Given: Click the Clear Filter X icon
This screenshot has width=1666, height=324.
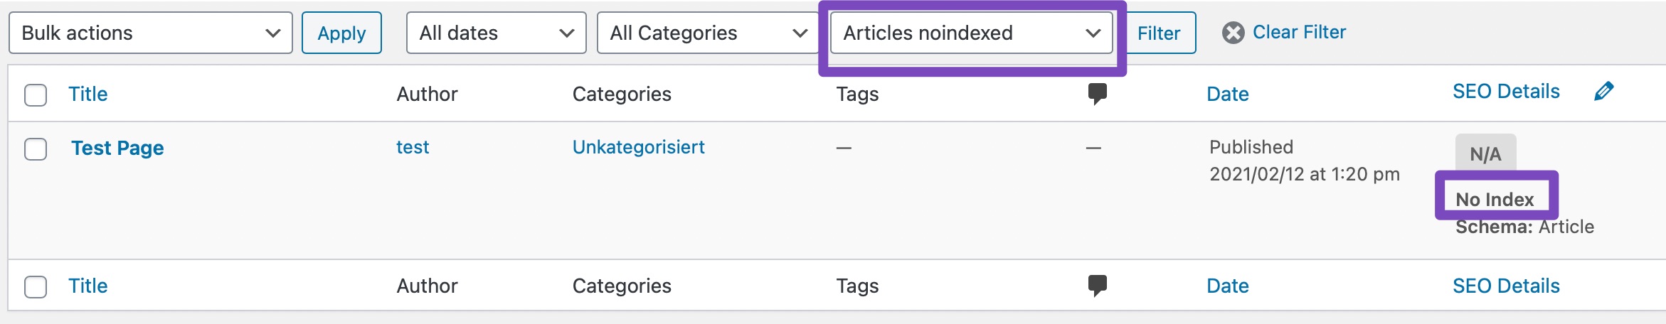Looking at the screenshot, I should coord(1233,33).
